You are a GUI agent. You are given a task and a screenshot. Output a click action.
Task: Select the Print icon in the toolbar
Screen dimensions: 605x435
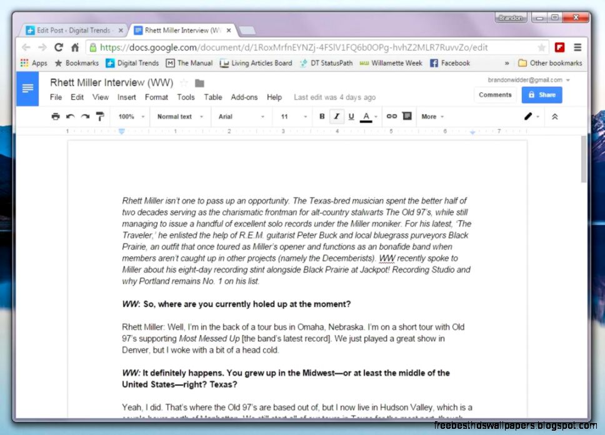pyautogui.click(x=55, y=117)
